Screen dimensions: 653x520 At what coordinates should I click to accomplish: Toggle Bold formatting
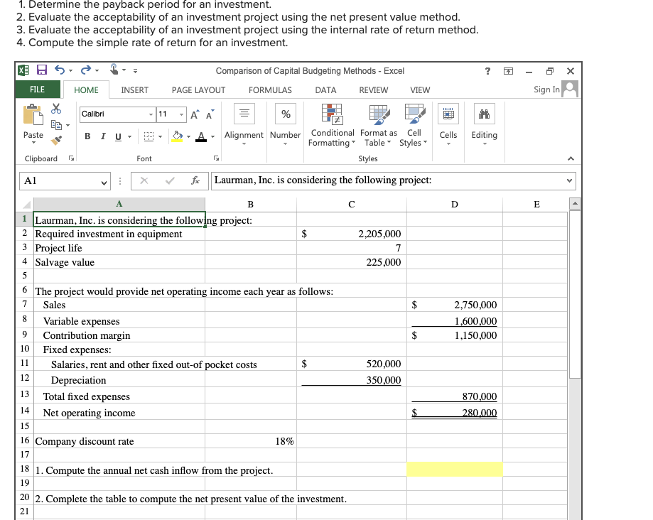[x=87, y=136]
